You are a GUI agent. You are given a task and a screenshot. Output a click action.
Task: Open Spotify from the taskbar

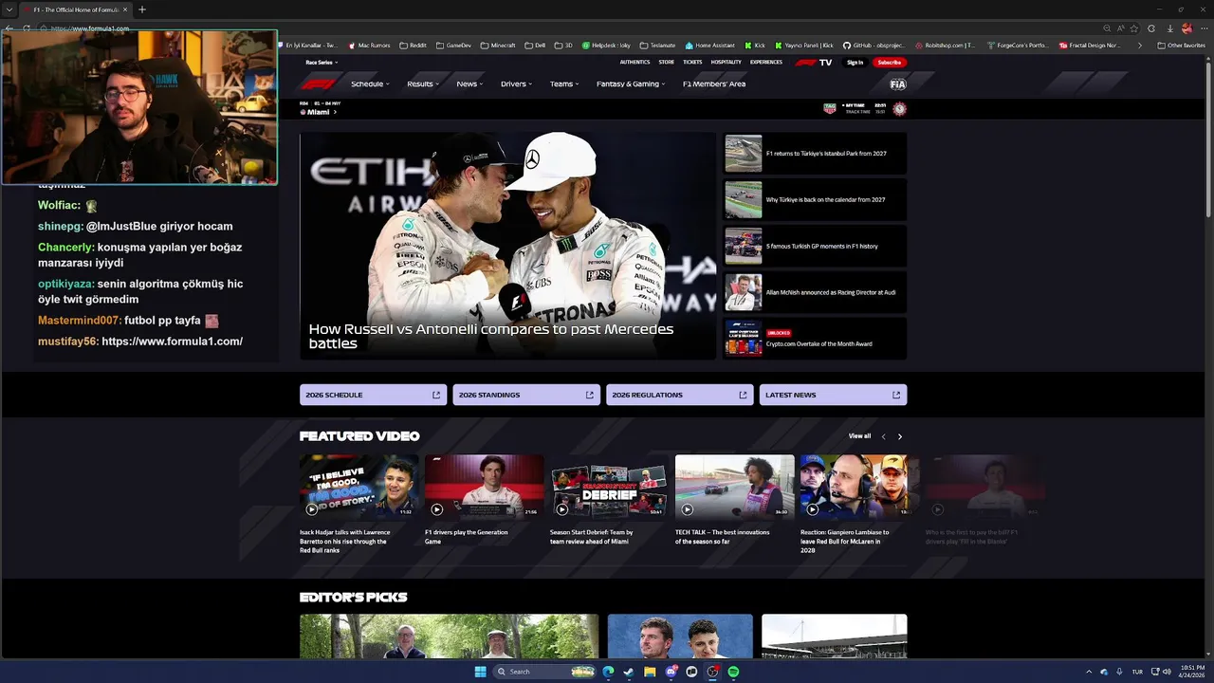(733, 672)
